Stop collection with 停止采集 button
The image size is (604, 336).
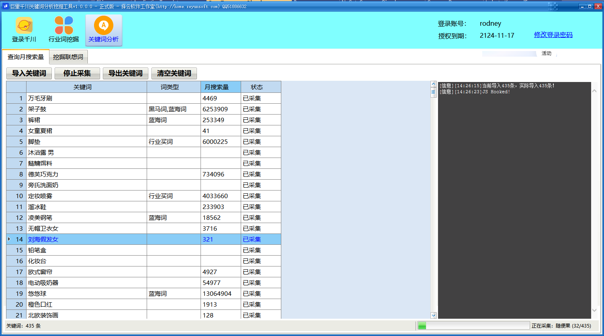[77, 73]
